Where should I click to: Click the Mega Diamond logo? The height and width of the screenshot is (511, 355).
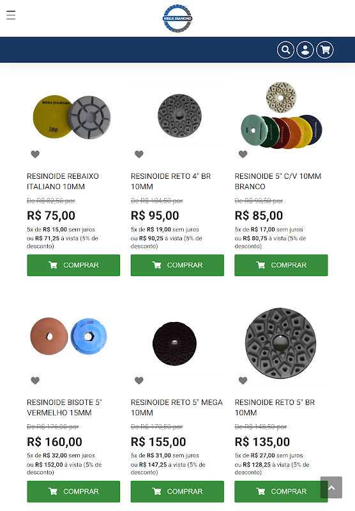(x=177, y=19)
